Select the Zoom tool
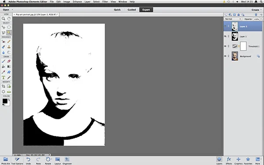The image size is (264, 165). tap(4, 18)
